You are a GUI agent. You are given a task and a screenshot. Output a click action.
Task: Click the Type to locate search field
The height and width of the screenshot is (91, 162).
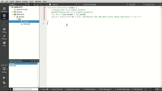point(26,89)
